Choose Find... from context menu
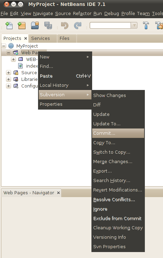Screen dimensions: 163x258 [x=65, y=66]
